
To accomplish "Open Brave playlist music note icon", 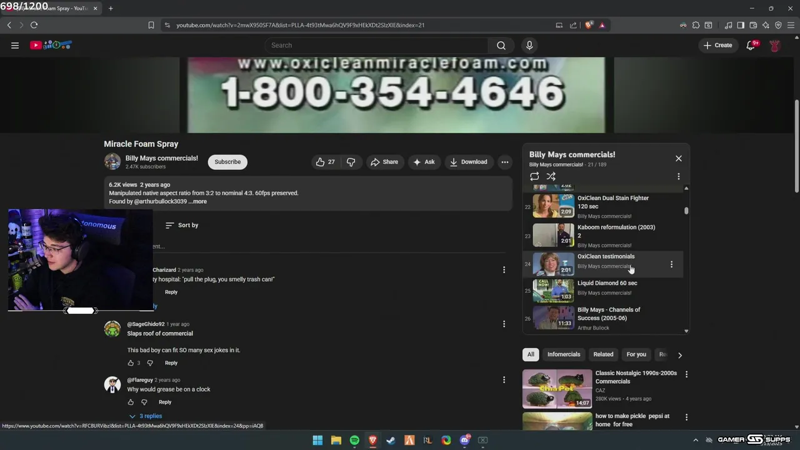I will pyautogui.click(x=728, y=25).
